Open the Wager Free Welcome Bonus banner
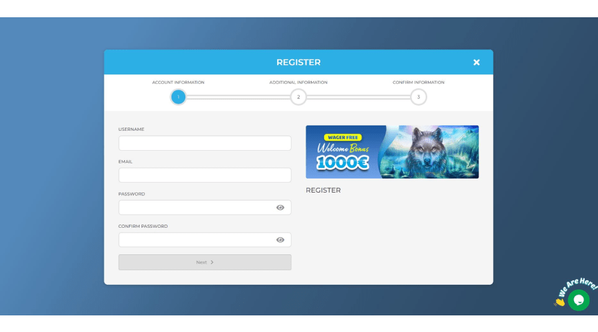The width and height of the screenshot is (598, 332). pos(392,152)
